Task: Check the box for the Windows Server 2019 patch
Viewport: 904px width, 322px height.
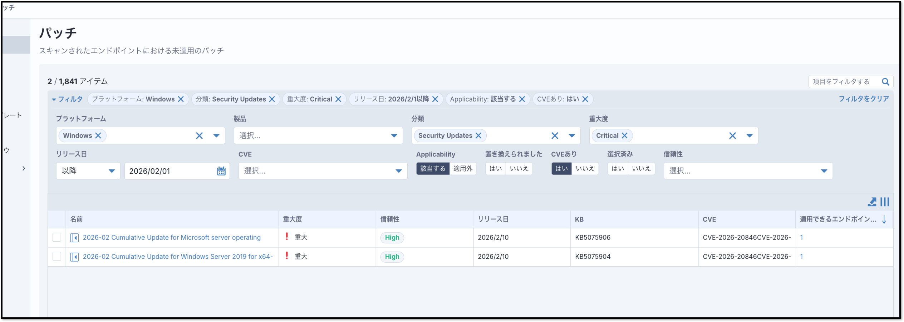Action: tap(57, 257)
